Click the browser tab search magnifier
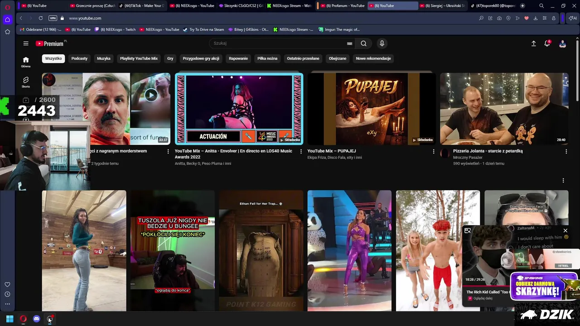 [541, 6]
